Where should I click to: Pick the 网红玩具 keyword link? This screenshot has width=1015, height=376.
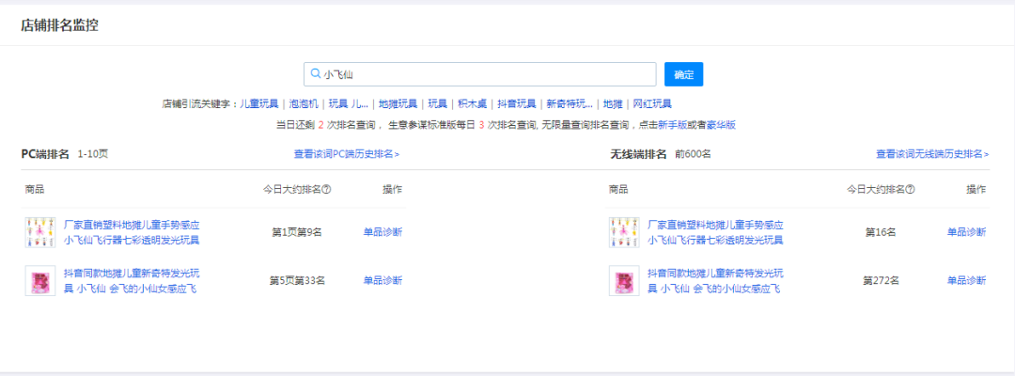[x=652, y=103]
